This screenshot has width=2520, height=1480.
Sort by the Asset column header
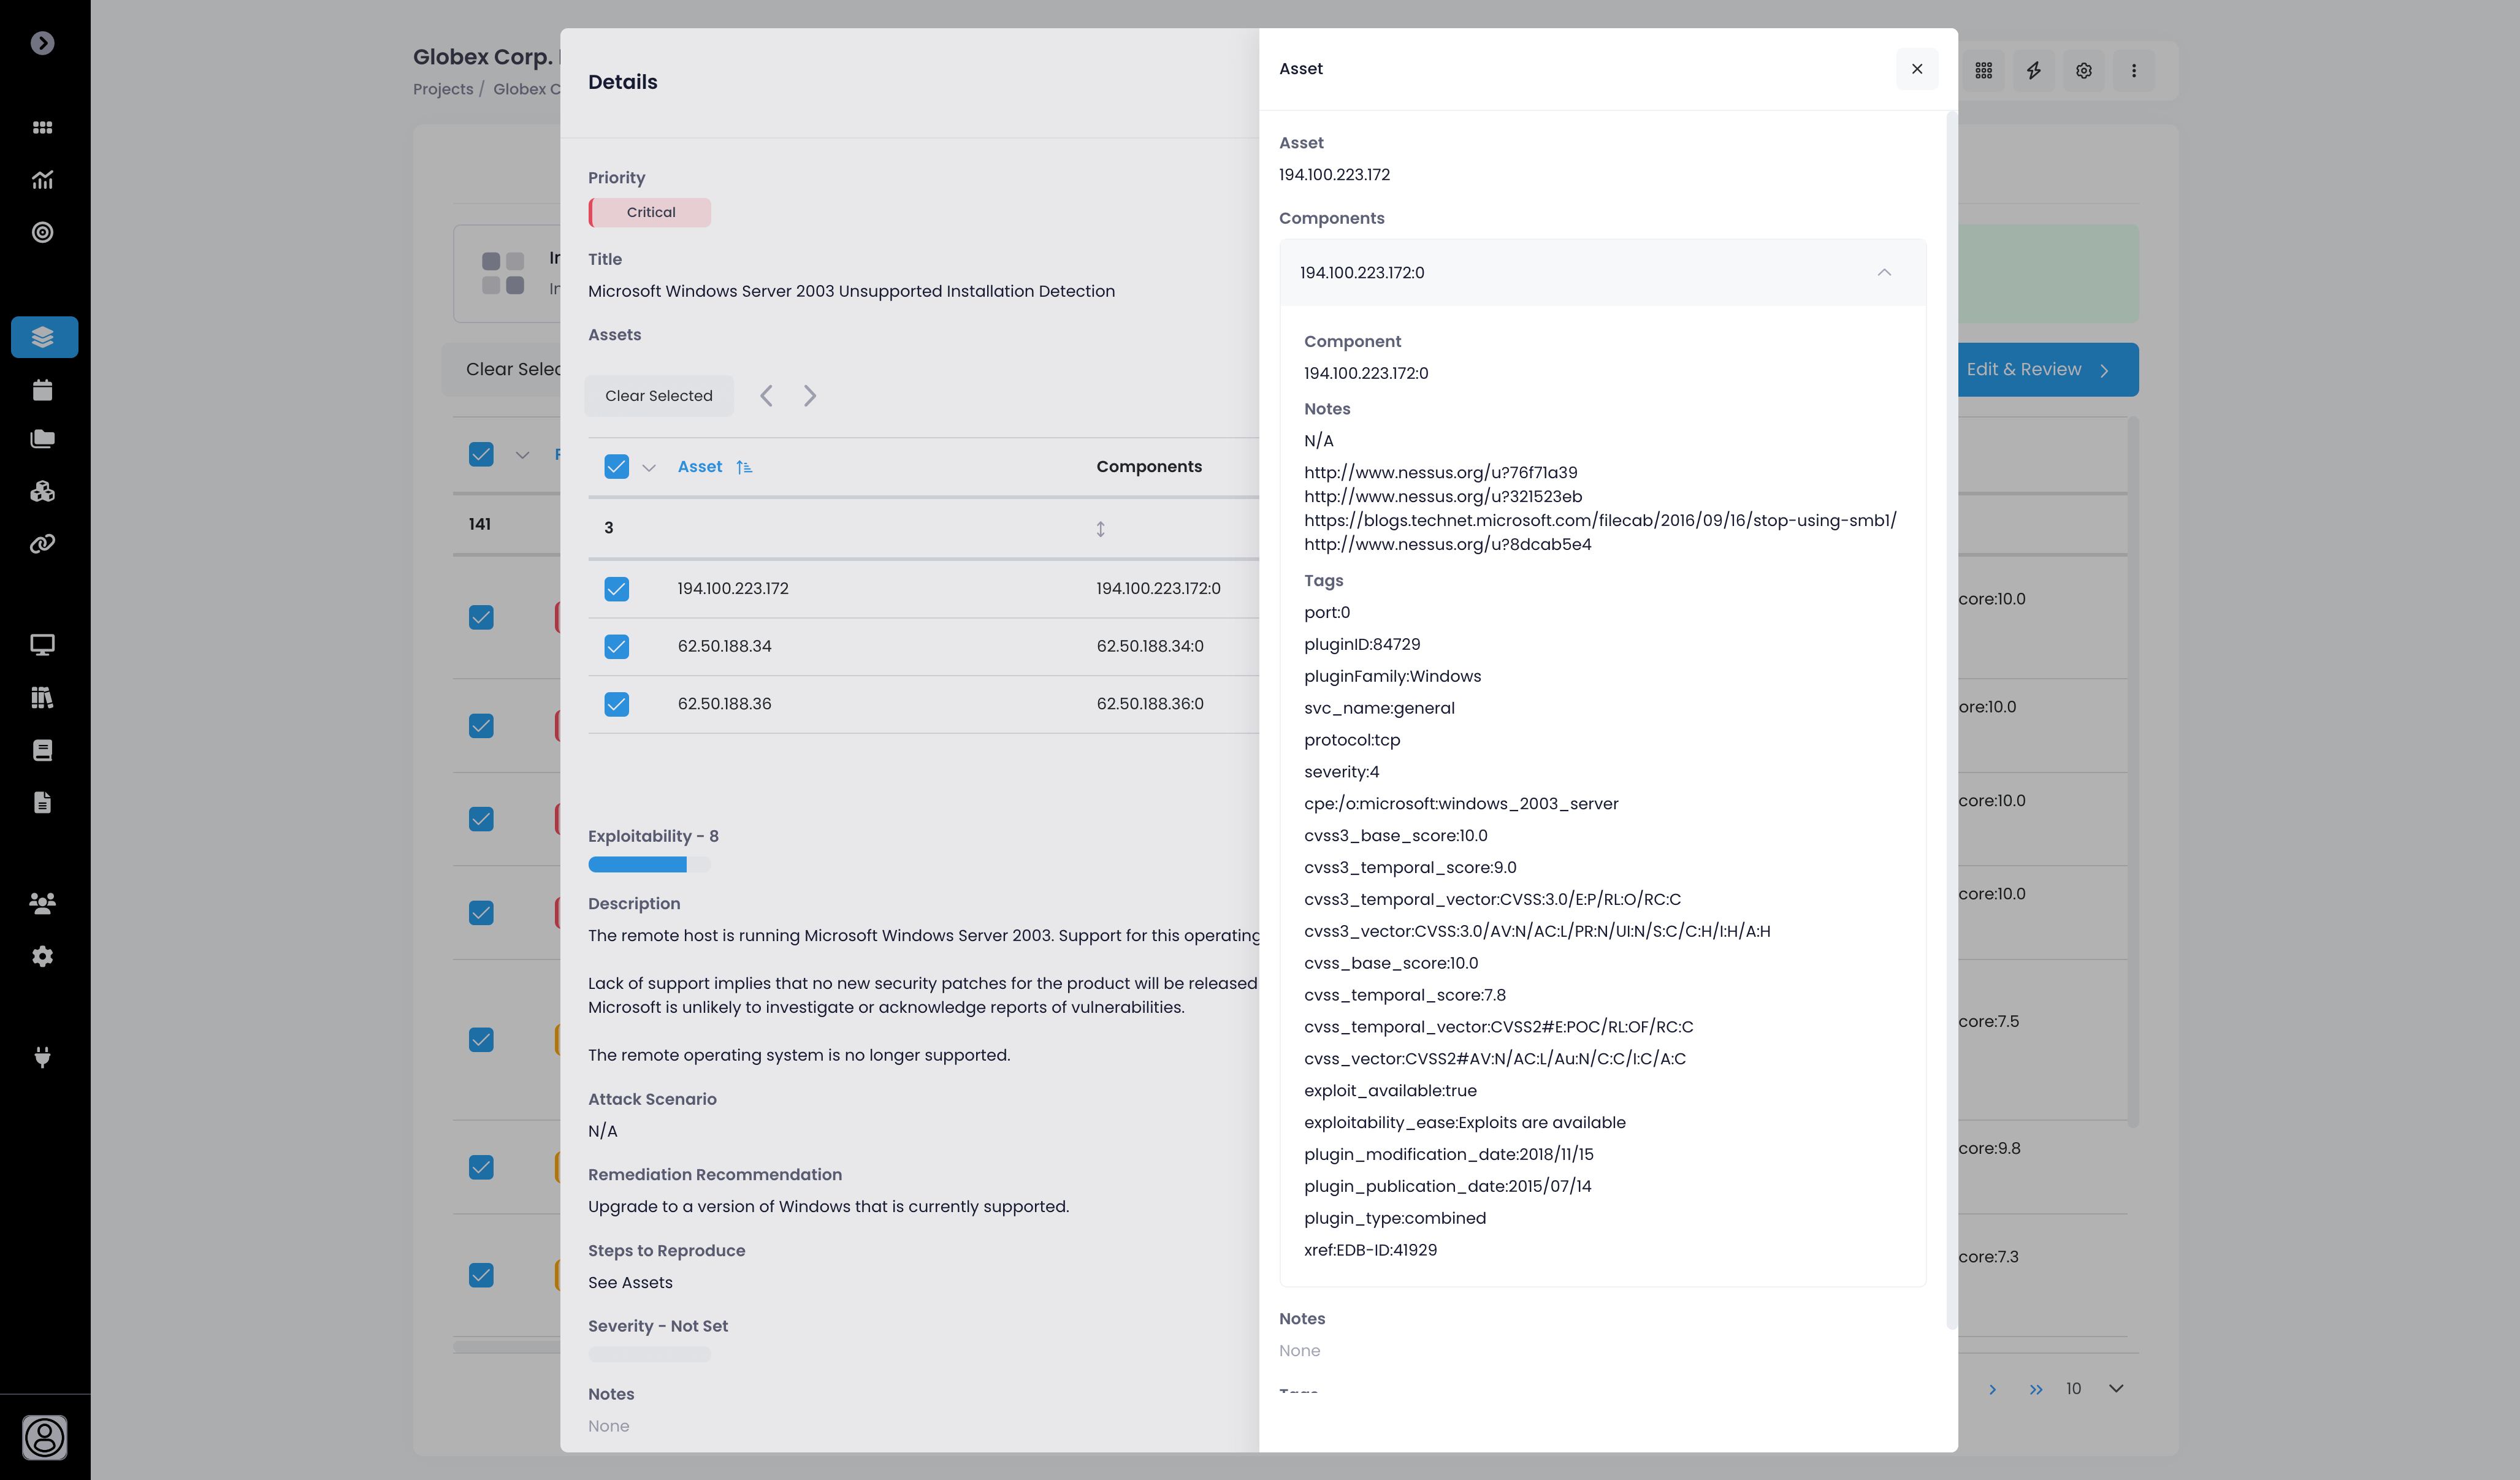(x=700, y=467)
